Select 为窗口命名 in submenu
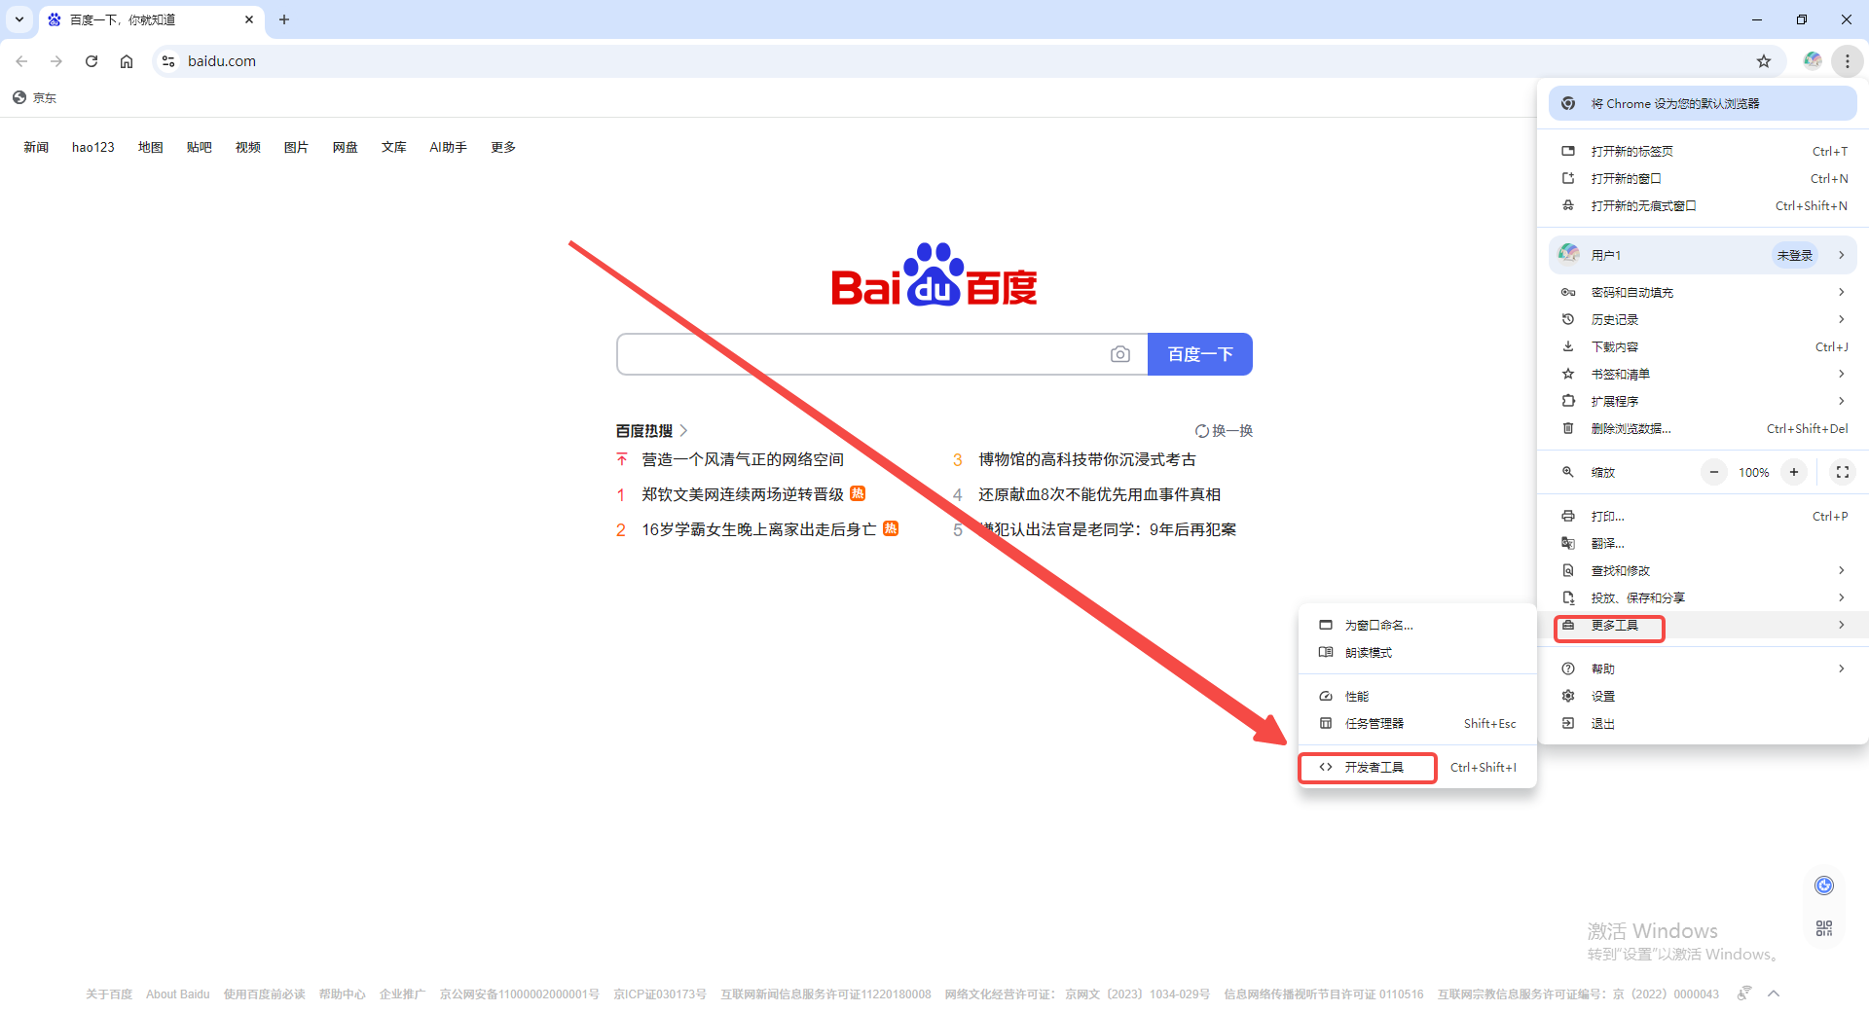The width and height of the screenshot is (1869, 1012). coord(1417,625)
